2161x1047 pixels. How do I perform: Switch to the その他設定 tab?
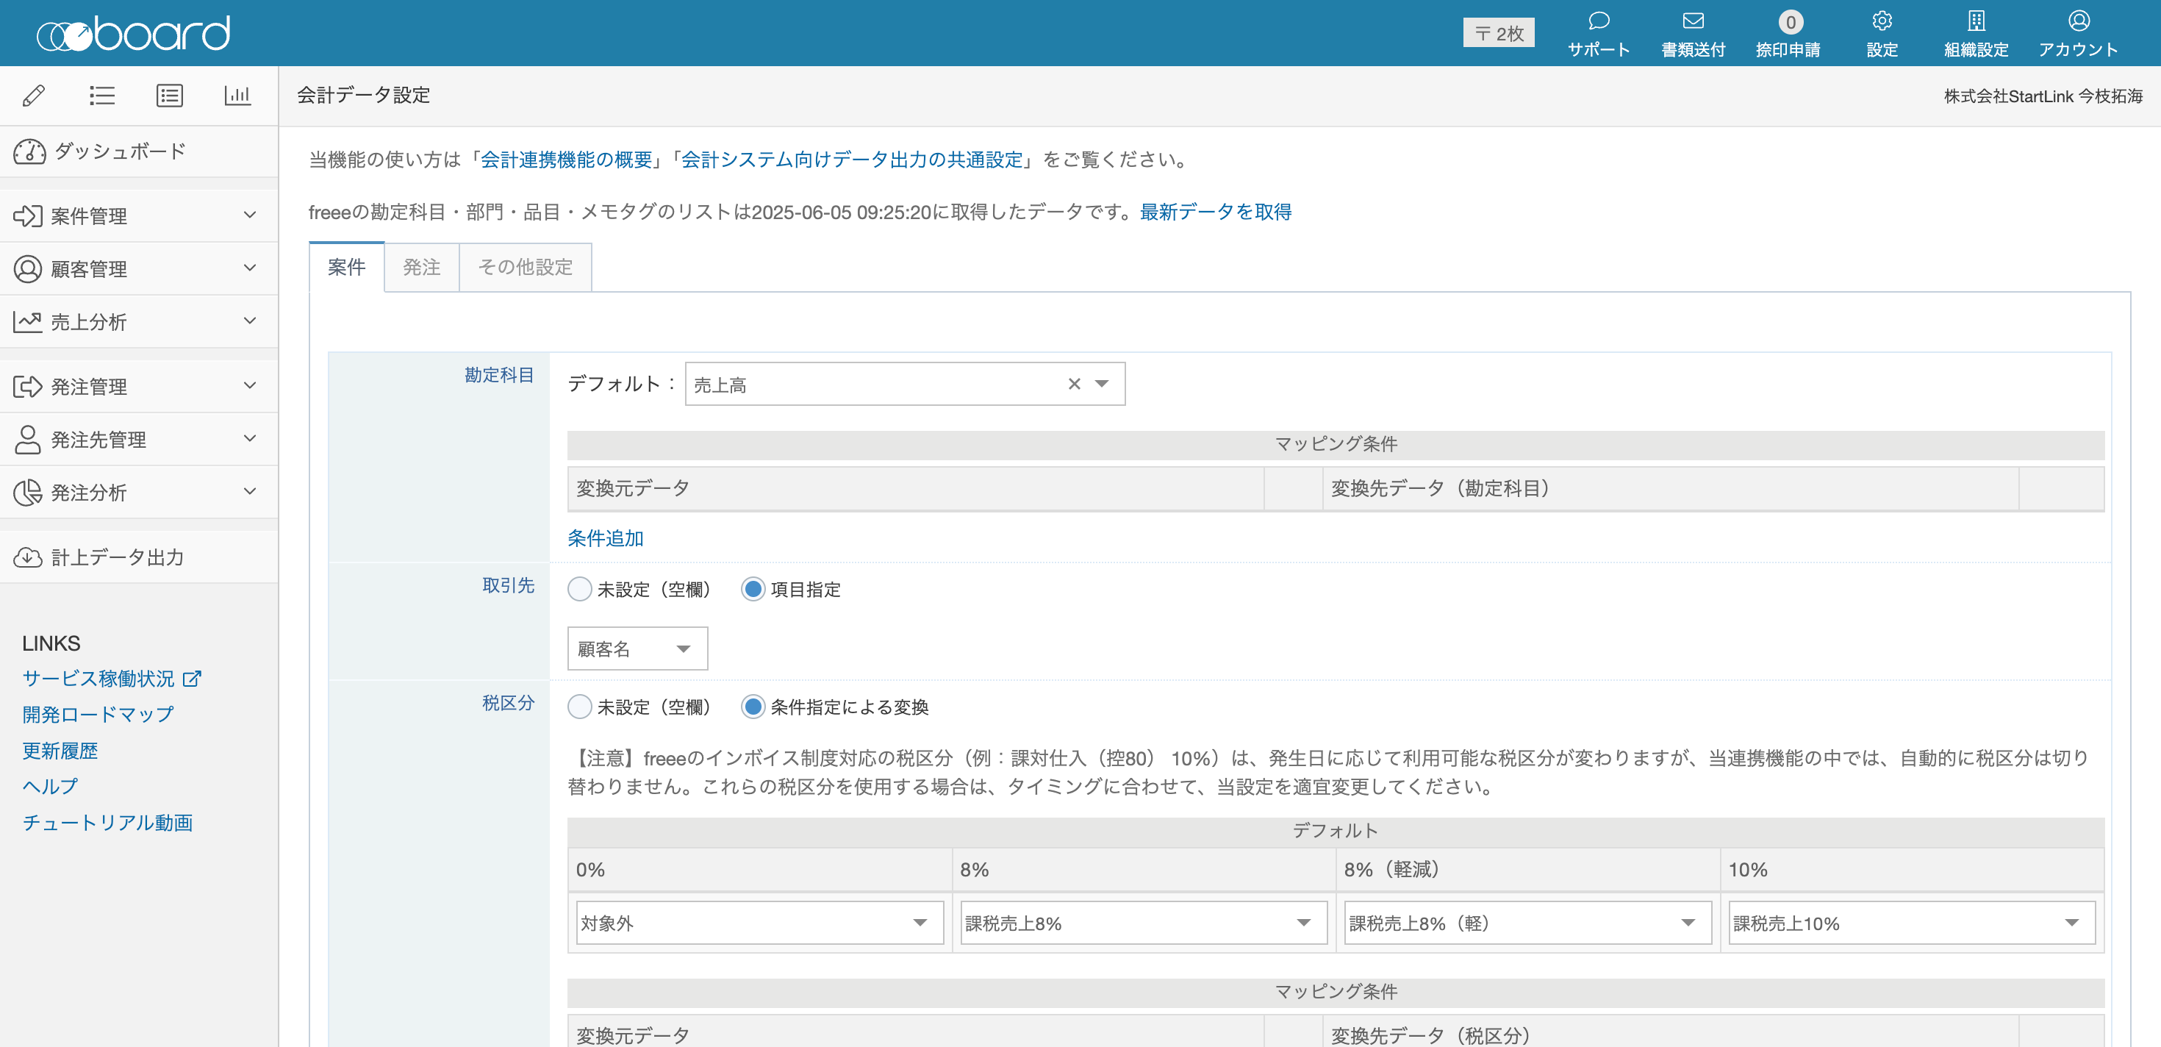pyautogui.click(x=525, y=268)
